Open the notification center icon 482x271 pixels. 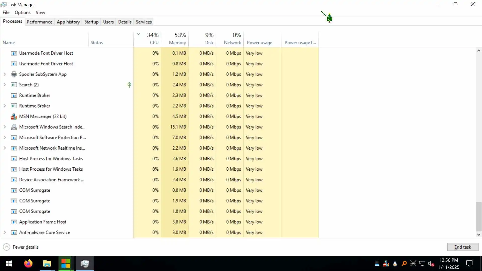469,263
